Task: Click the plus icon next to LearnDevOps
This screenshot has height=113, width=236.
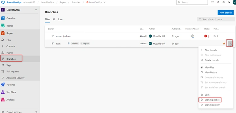Action: (36, 10)
